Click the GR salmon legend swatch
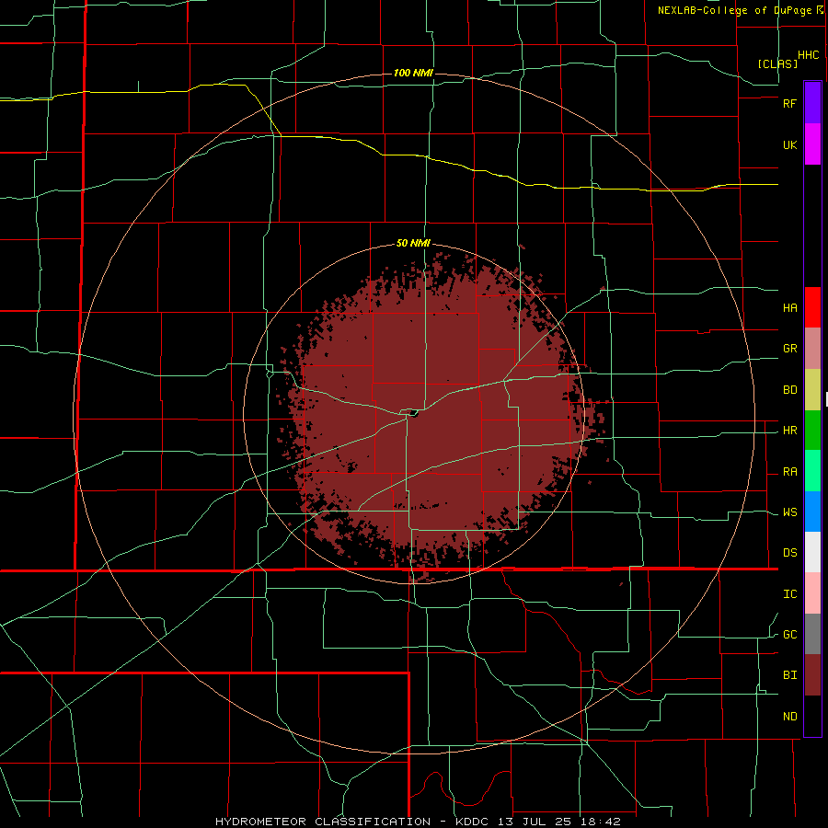Image resolution: width=828 pixels, height=828 pixels. [x=812, y=348]
